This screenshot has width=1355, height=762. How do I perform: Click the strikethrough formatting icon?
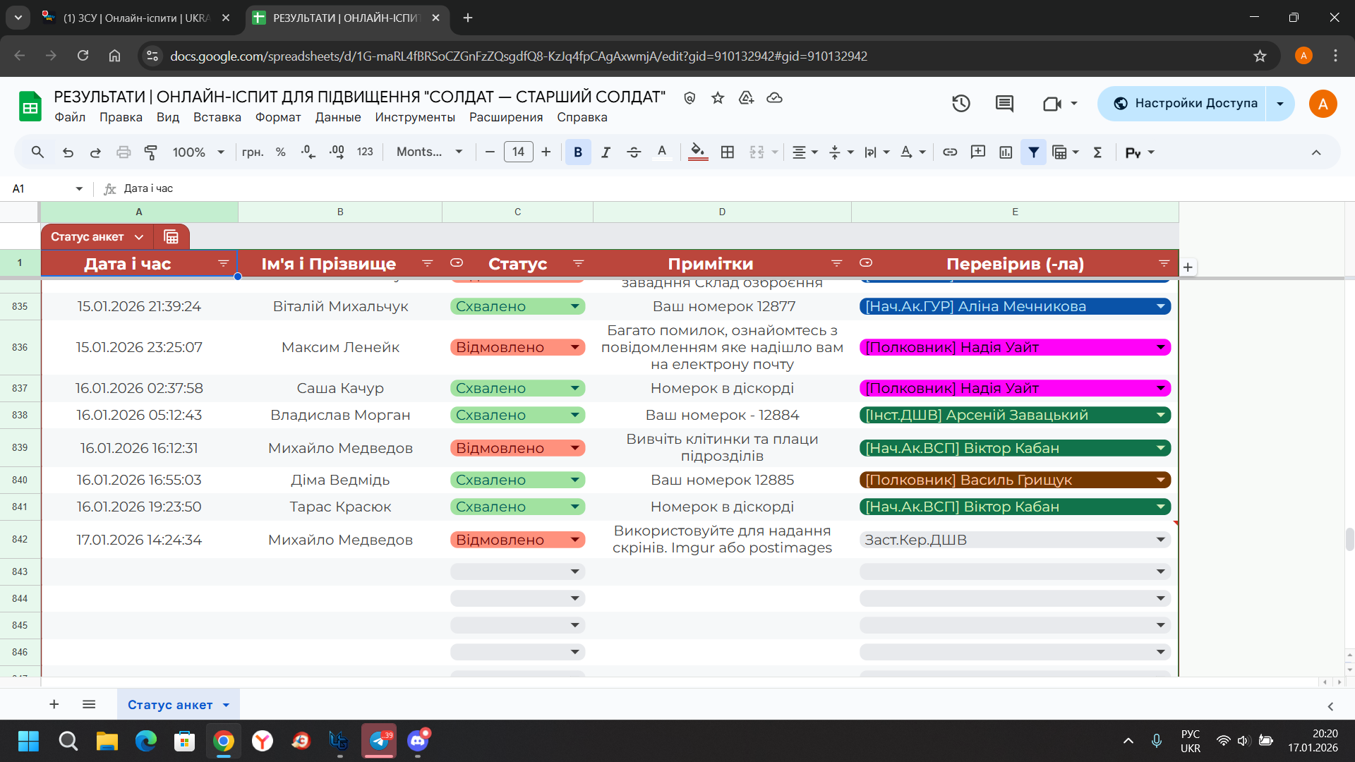click(634, 152)
